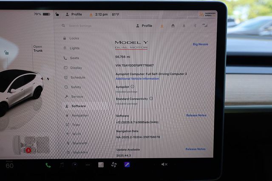Go to Navigation settings
Image resolution: width=272 pixels, height=181 pixels.
pos(79,115)
